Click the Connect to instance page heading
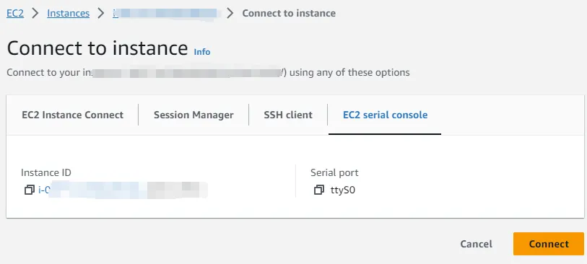587x264 pixels. coord(97,48)
